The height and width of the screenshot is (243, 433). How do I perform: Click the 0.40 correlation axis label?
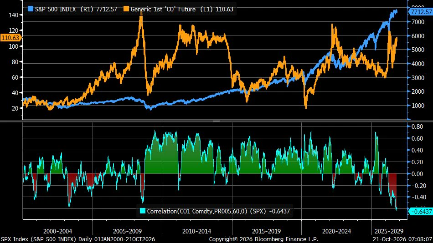(x=417, y=150)
